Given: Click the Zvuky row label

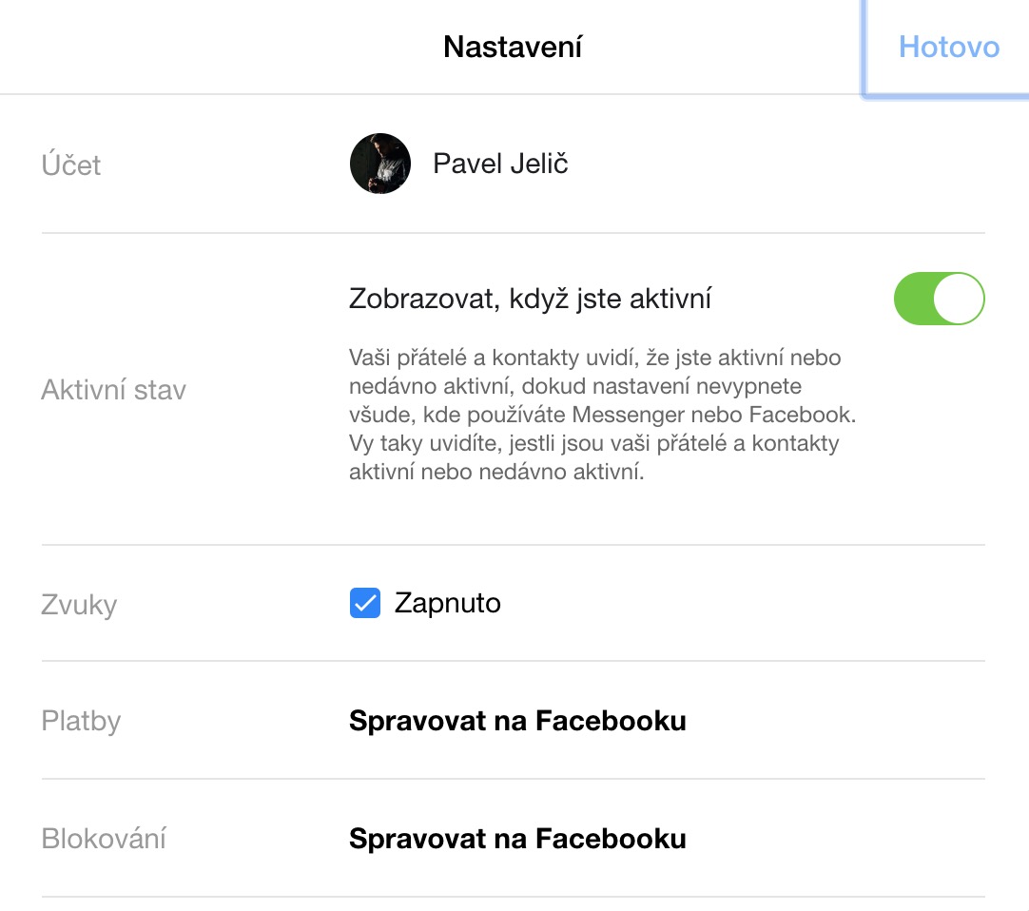Looking at the screenshot, I should (79, 605).
